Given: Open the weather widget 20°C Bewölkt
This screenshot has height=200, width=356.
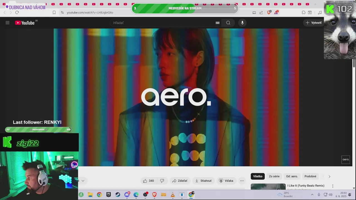Looking at the screenshot, I should tap(285, 195).
